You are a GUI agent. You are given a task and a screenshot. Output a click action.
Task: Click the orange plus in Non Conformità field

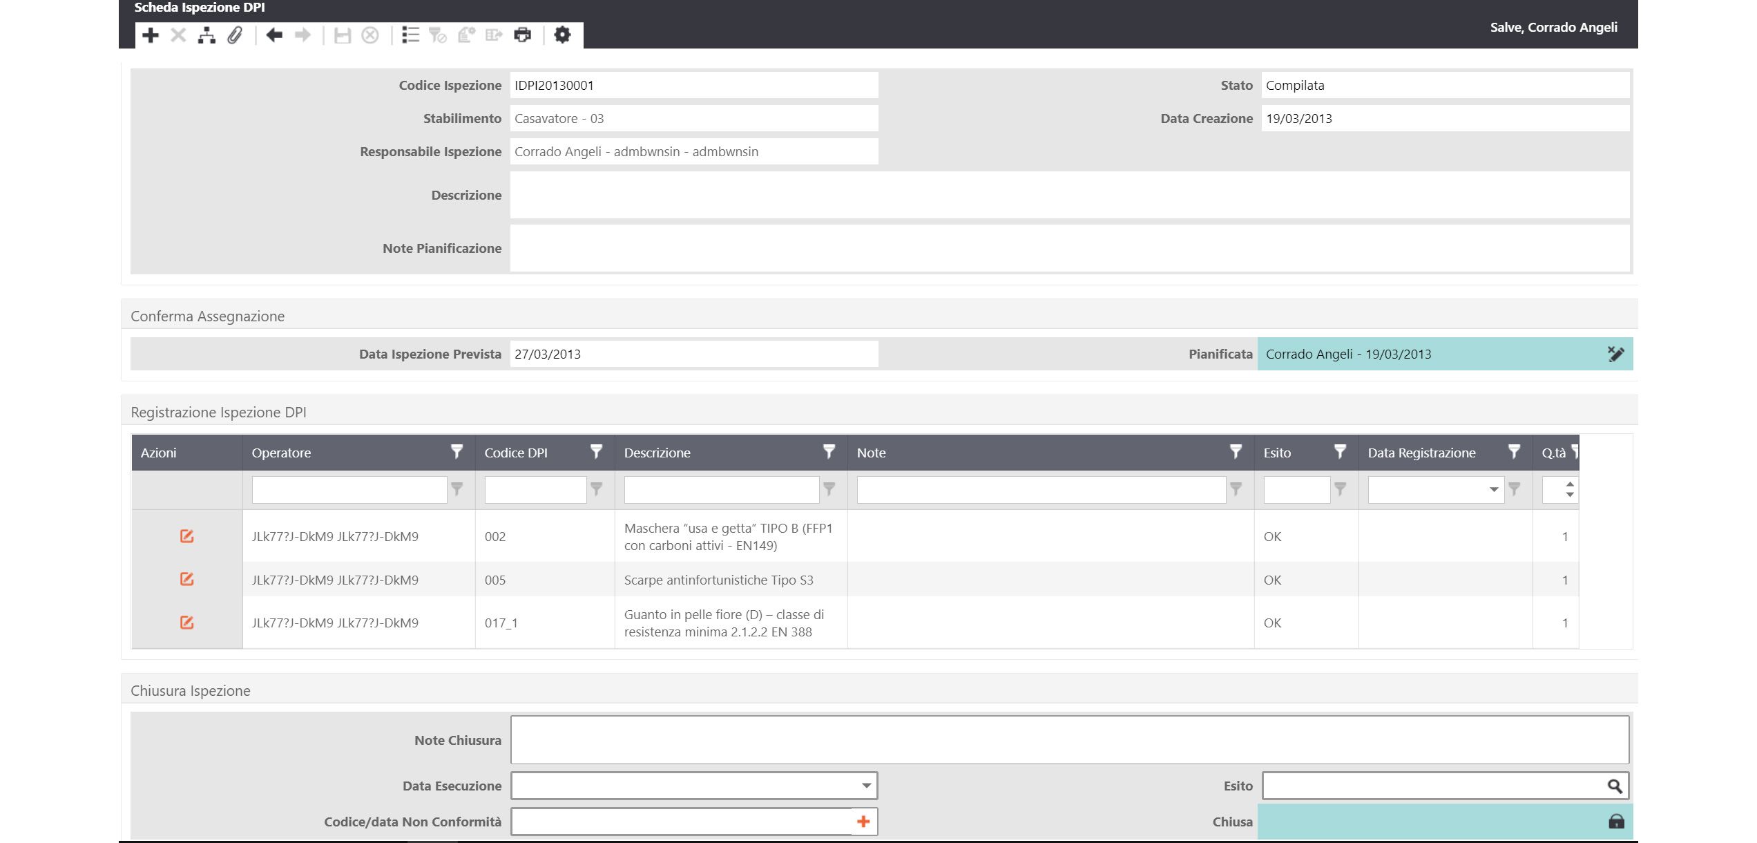[x=863, y=821]
